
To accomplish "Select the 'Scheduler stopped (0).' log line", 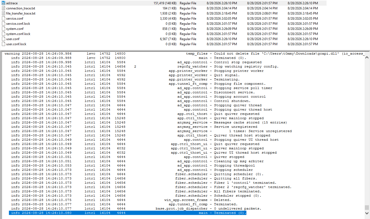I will point(136,196).
